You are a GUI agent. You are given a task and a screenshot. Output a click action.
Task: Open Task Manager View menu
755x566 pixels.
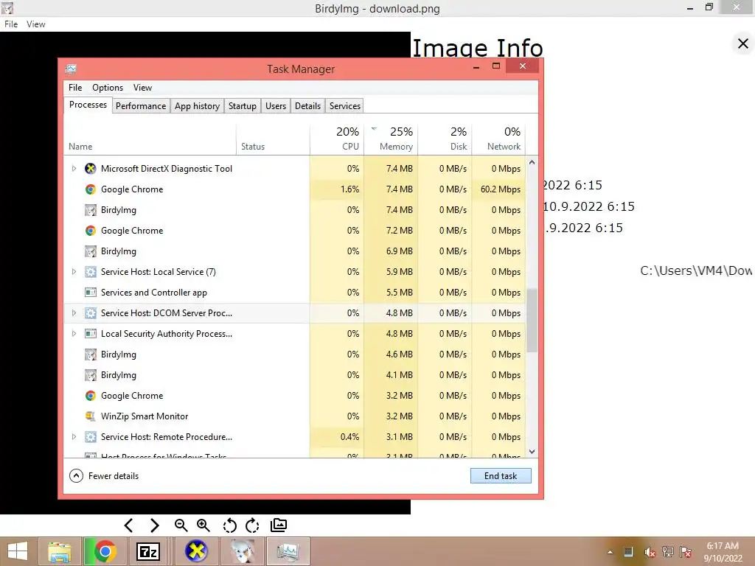pyautogui.click(x=142, y=88)
